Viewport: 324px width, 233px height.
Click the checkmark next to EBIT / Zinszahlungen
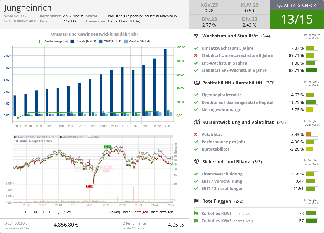[196, 189]
